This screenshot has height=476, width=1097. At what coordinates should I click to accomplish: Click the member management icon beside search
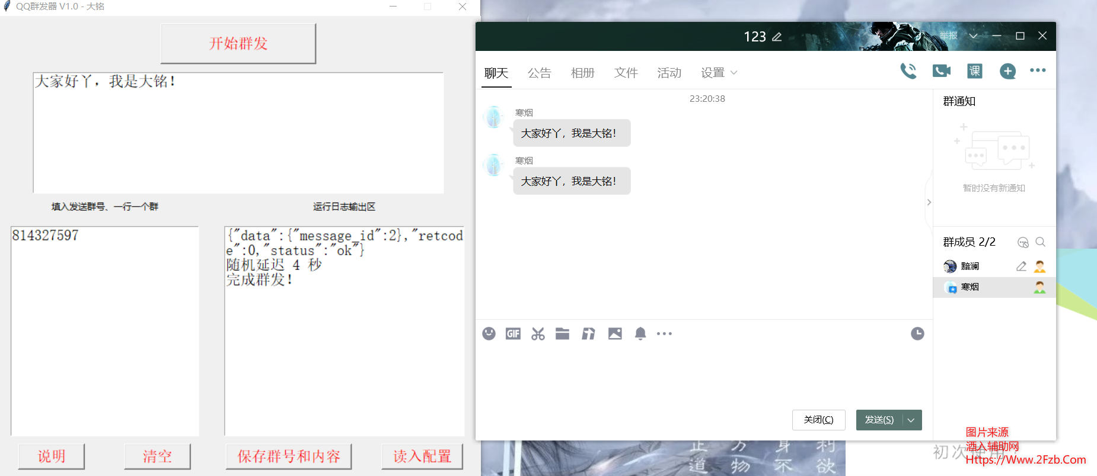click(x=1023, y=242)
